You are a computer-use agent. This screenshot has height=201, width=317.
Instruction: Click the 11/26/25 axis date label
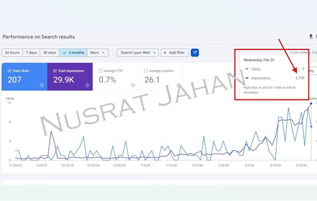[15, 165]
